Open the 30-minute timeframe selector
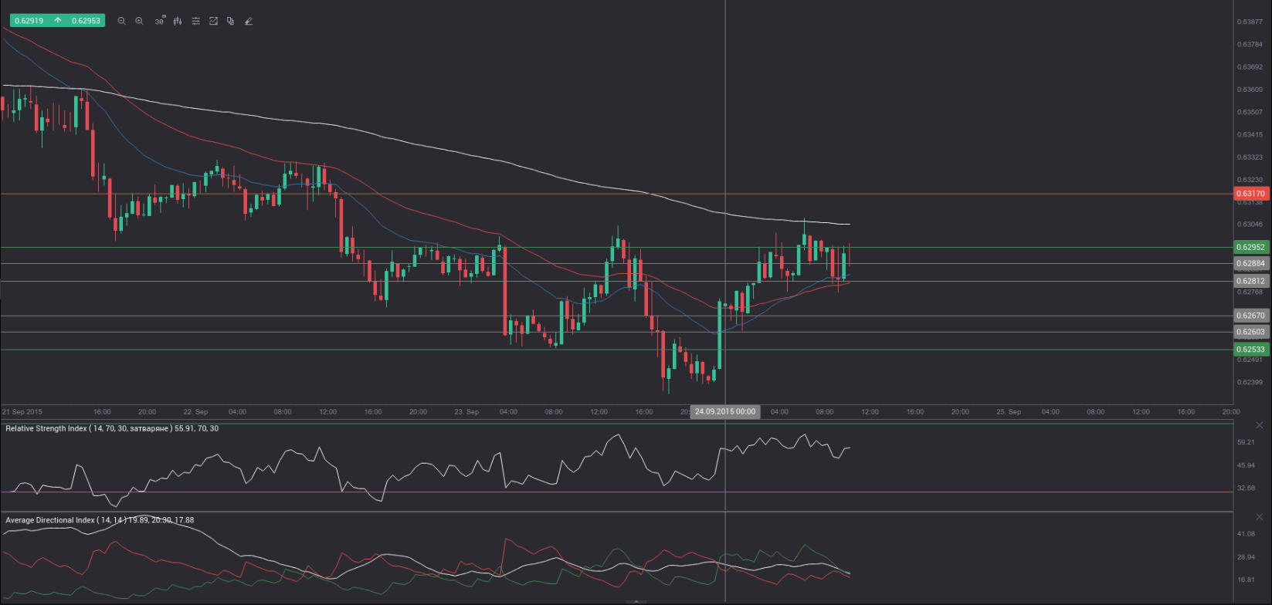 pos(159,22)
